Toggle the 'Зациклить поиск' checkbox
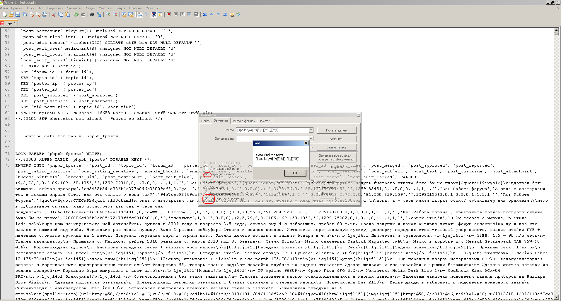The height and width of the screenshot is (301, 561). pyautogui.click(x=207, y=174)
